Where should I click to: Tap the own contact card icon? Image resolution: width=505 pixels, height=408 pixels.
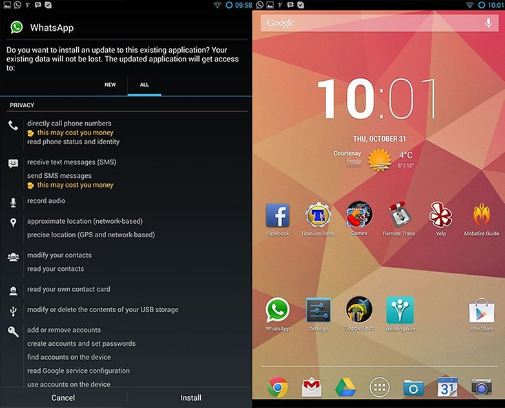(13, 291)
